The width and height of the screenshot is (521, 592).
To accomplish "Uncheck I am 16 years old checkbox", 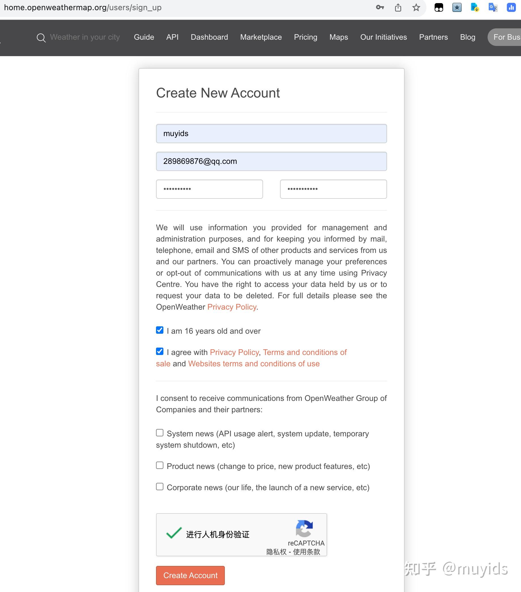I will [160, 330].
